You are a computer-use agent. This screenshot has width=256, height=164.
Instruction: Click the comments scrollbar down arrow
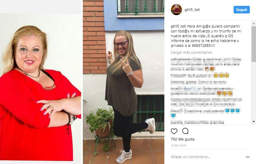pos(254,122)
